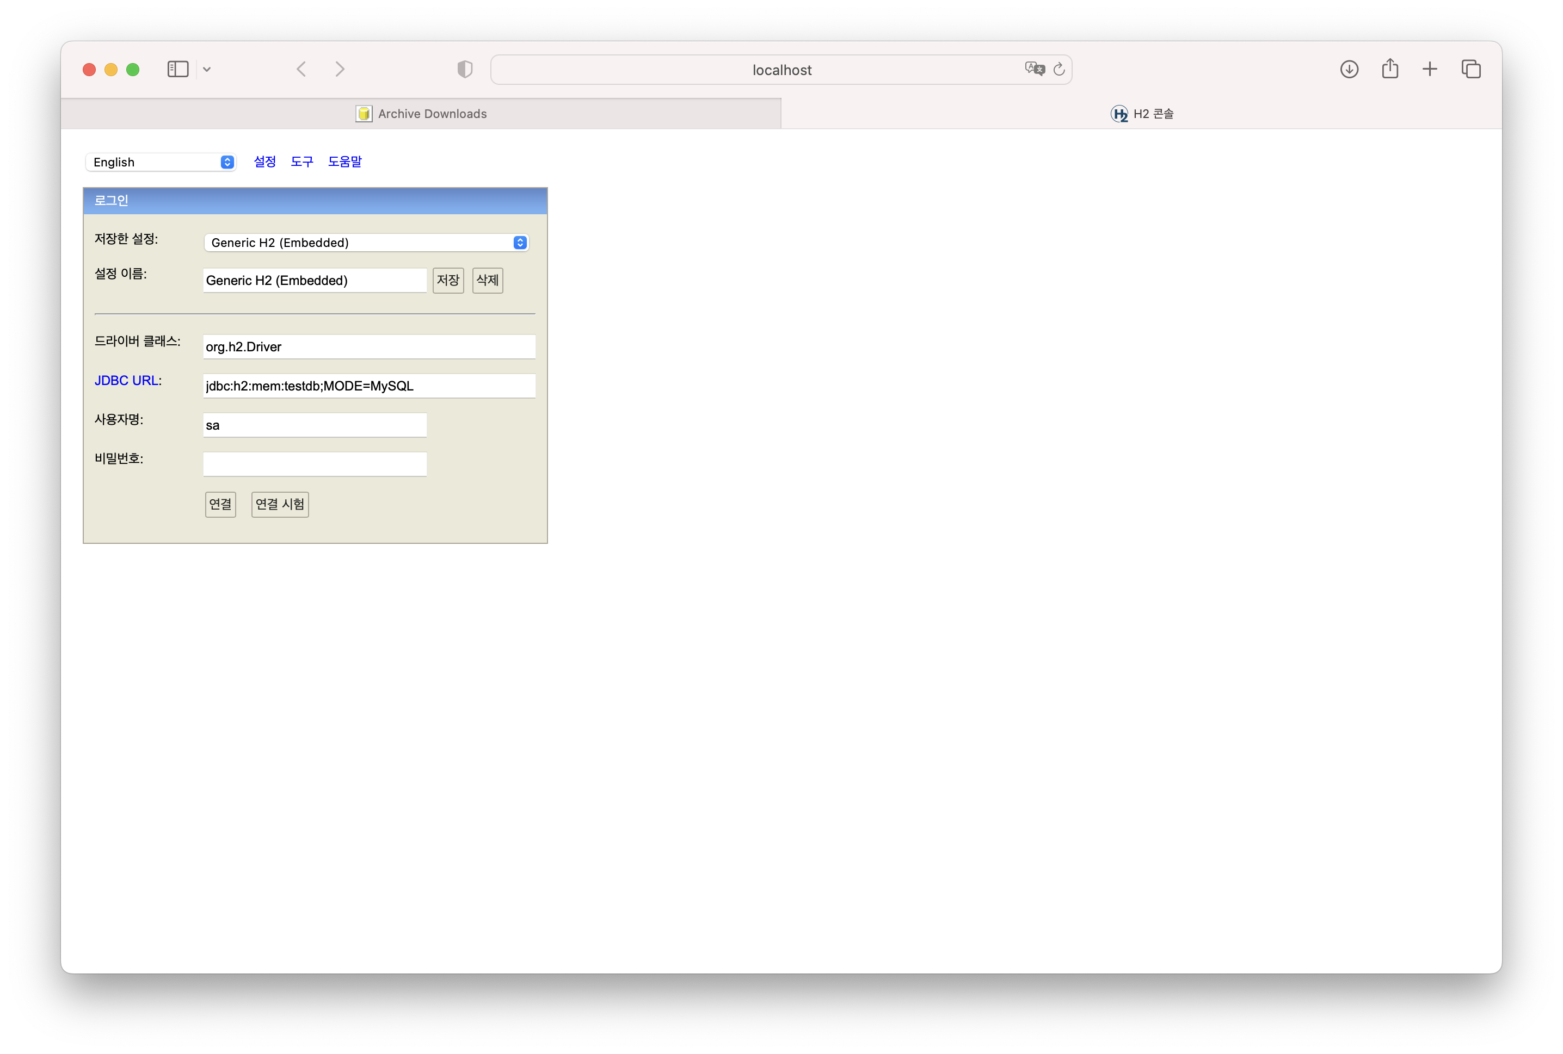Image resolution: width=1563 pixels, height=1054 pixels.
Task: Open the Safari downloads icon
Action: tap(1349, 69)
